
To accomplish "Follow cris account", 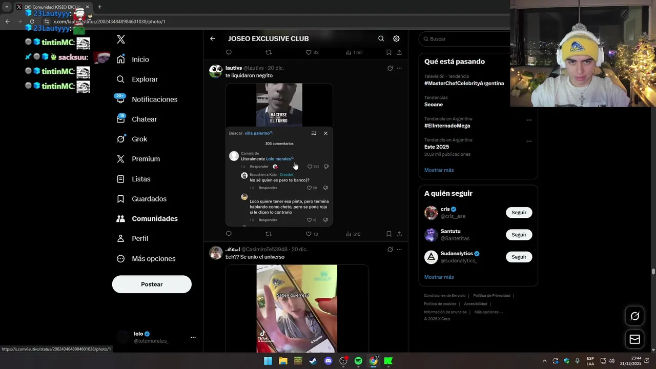I will (x=519, y=213).
